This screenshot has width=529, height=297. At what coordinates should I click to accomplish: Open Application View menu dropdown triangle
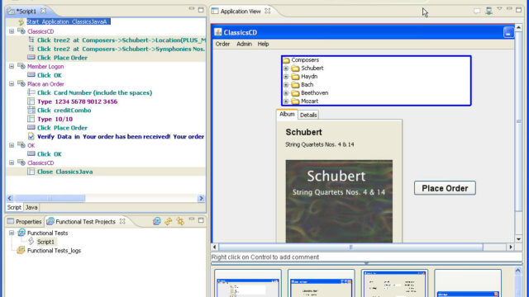[499, 9]
